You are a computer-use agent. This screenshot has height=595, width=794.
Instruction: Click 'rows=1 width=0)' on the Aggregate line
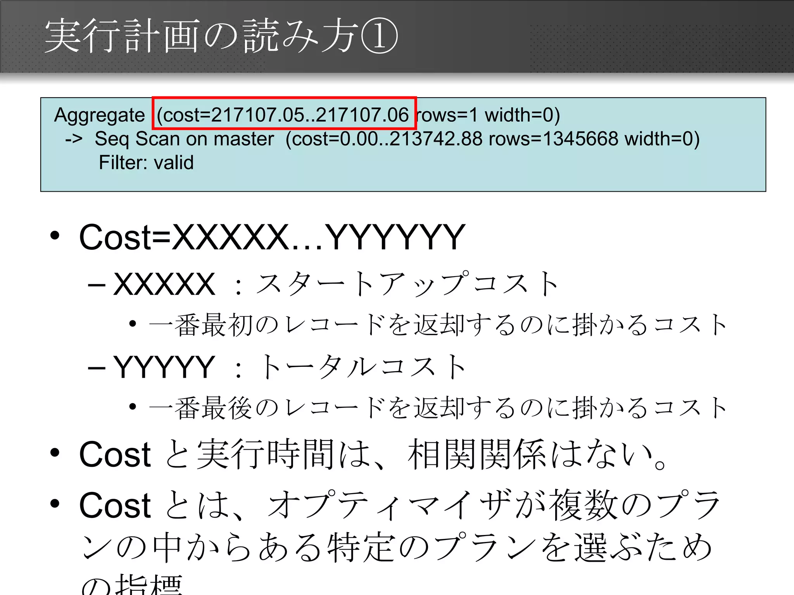488,115
